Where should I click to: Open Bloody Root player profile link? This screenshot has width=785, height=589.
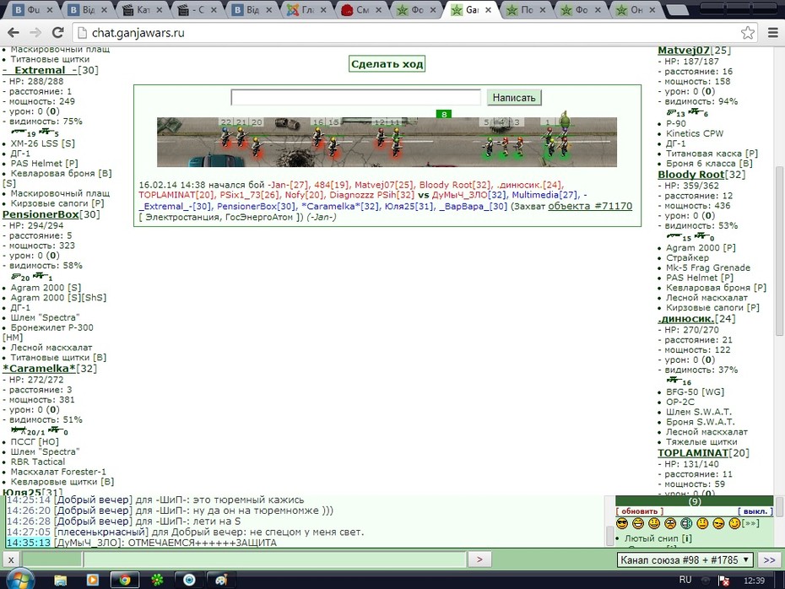coord(690,174)
